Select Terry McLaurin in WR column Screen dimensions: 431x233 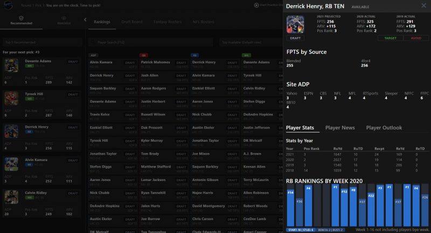256,180
